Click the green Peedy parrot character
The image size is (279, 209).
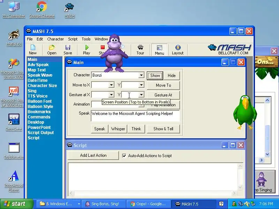point(245,112)
